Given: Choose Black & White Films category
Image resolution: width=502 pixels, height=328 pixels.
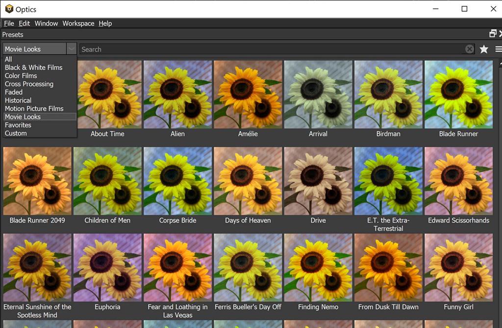Looking at the screenshot, I should 40,68.
